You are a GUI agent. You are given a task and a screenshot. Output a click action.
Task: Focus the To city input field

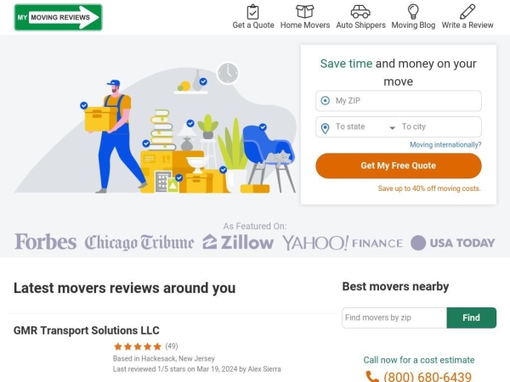point(440,126)
